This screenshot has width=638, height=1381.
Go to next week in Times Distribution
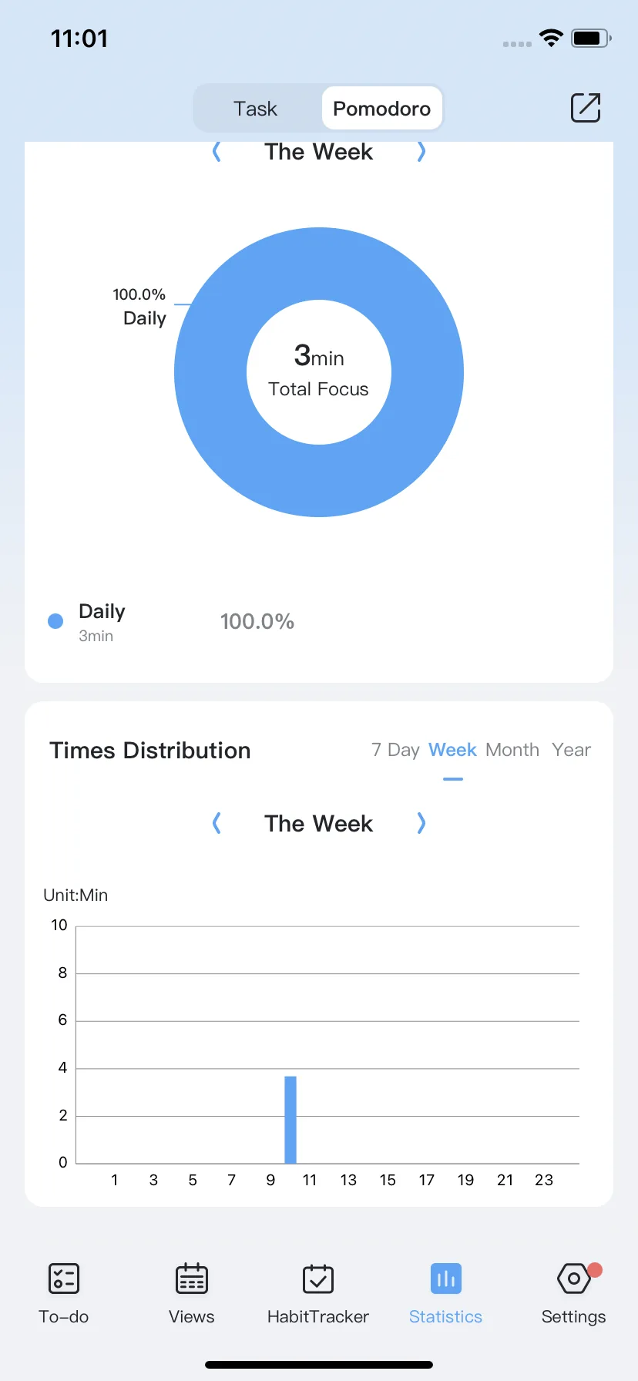[421, 824]
